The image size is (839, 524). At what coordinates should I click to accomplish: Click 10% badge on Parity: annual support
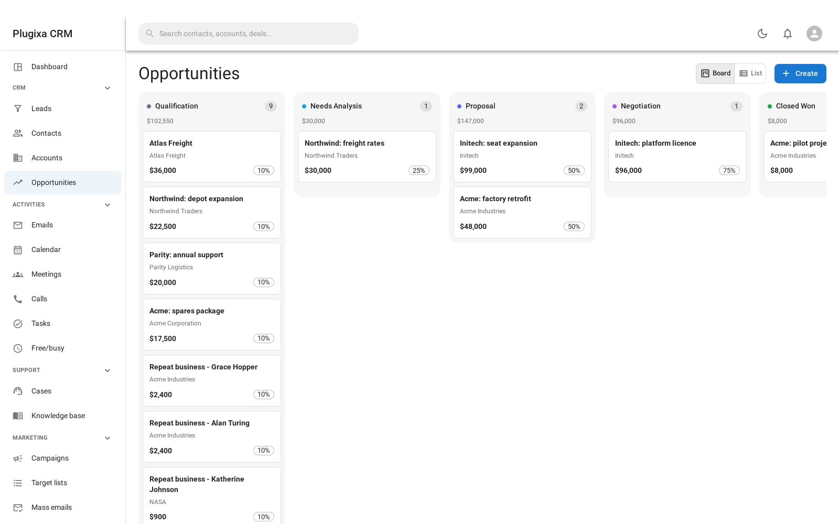coord(264,282)
